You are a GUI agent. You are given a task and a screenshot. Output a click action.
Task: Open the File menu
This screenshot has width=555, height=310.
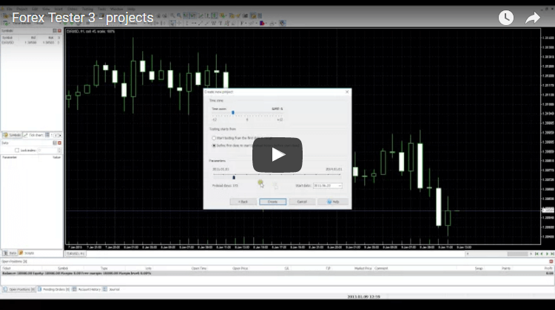tap(9, 9)
